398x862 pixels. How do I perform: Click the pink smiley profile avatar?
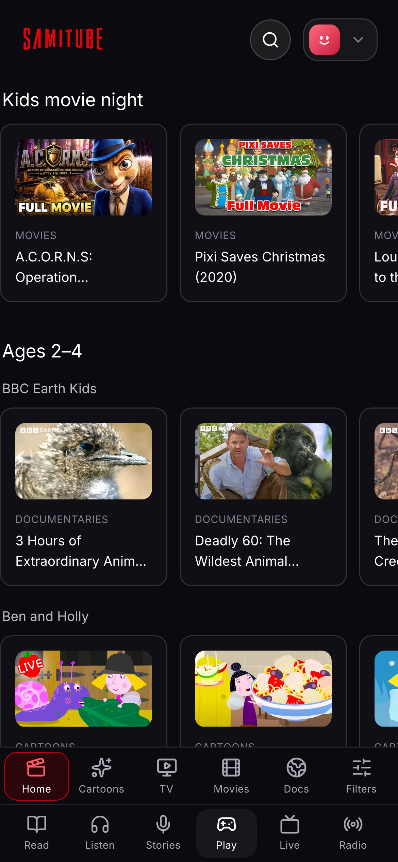(324, 40)
